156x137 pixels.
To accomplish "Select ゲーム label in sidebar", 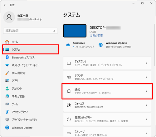I will tap(15, 104).
